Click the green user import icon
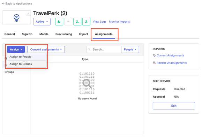This screenshot has width=202, height=138. point(86,22)
